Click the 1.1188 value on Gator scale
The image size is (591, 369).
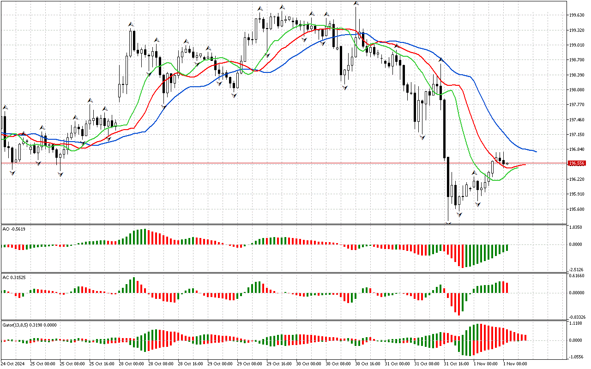pos(576,324)
